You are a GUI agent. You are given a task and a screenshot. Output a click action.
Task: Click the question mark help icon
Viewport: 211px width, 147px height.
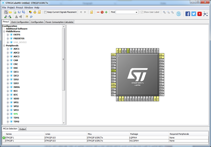[x=27, y=17]
